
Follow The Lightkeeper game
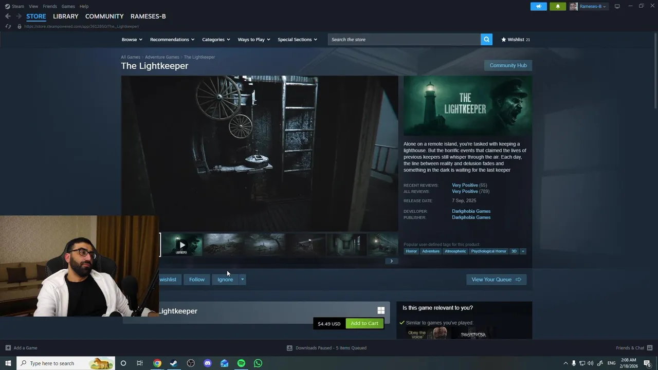[196, 280]
